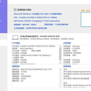Select the Microsoft Windows 10 企业版 LTSC 64bit line

tap(38, 14)
